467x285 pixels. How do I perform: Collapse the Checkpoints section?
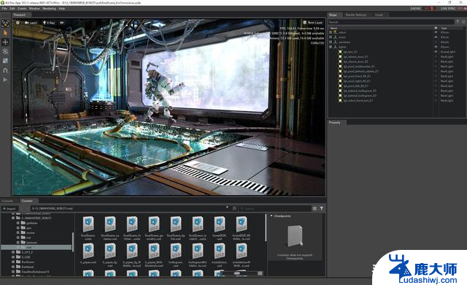pyautogui.click(x=271, y=216)
